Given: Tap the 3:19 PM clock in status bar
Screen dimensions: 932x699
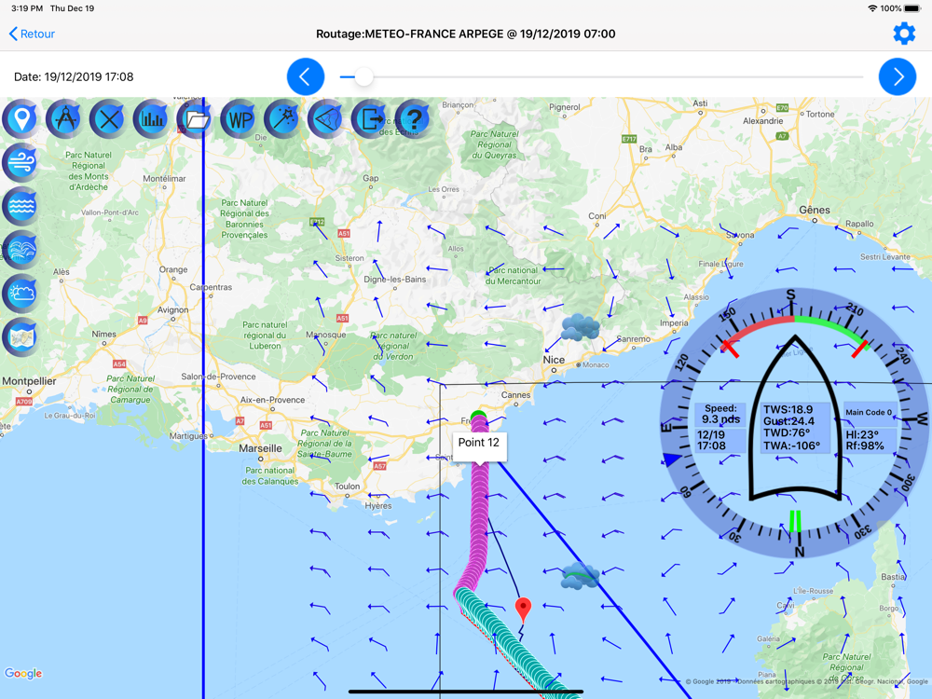Looking at the screenshot, I should pos(27,8).
